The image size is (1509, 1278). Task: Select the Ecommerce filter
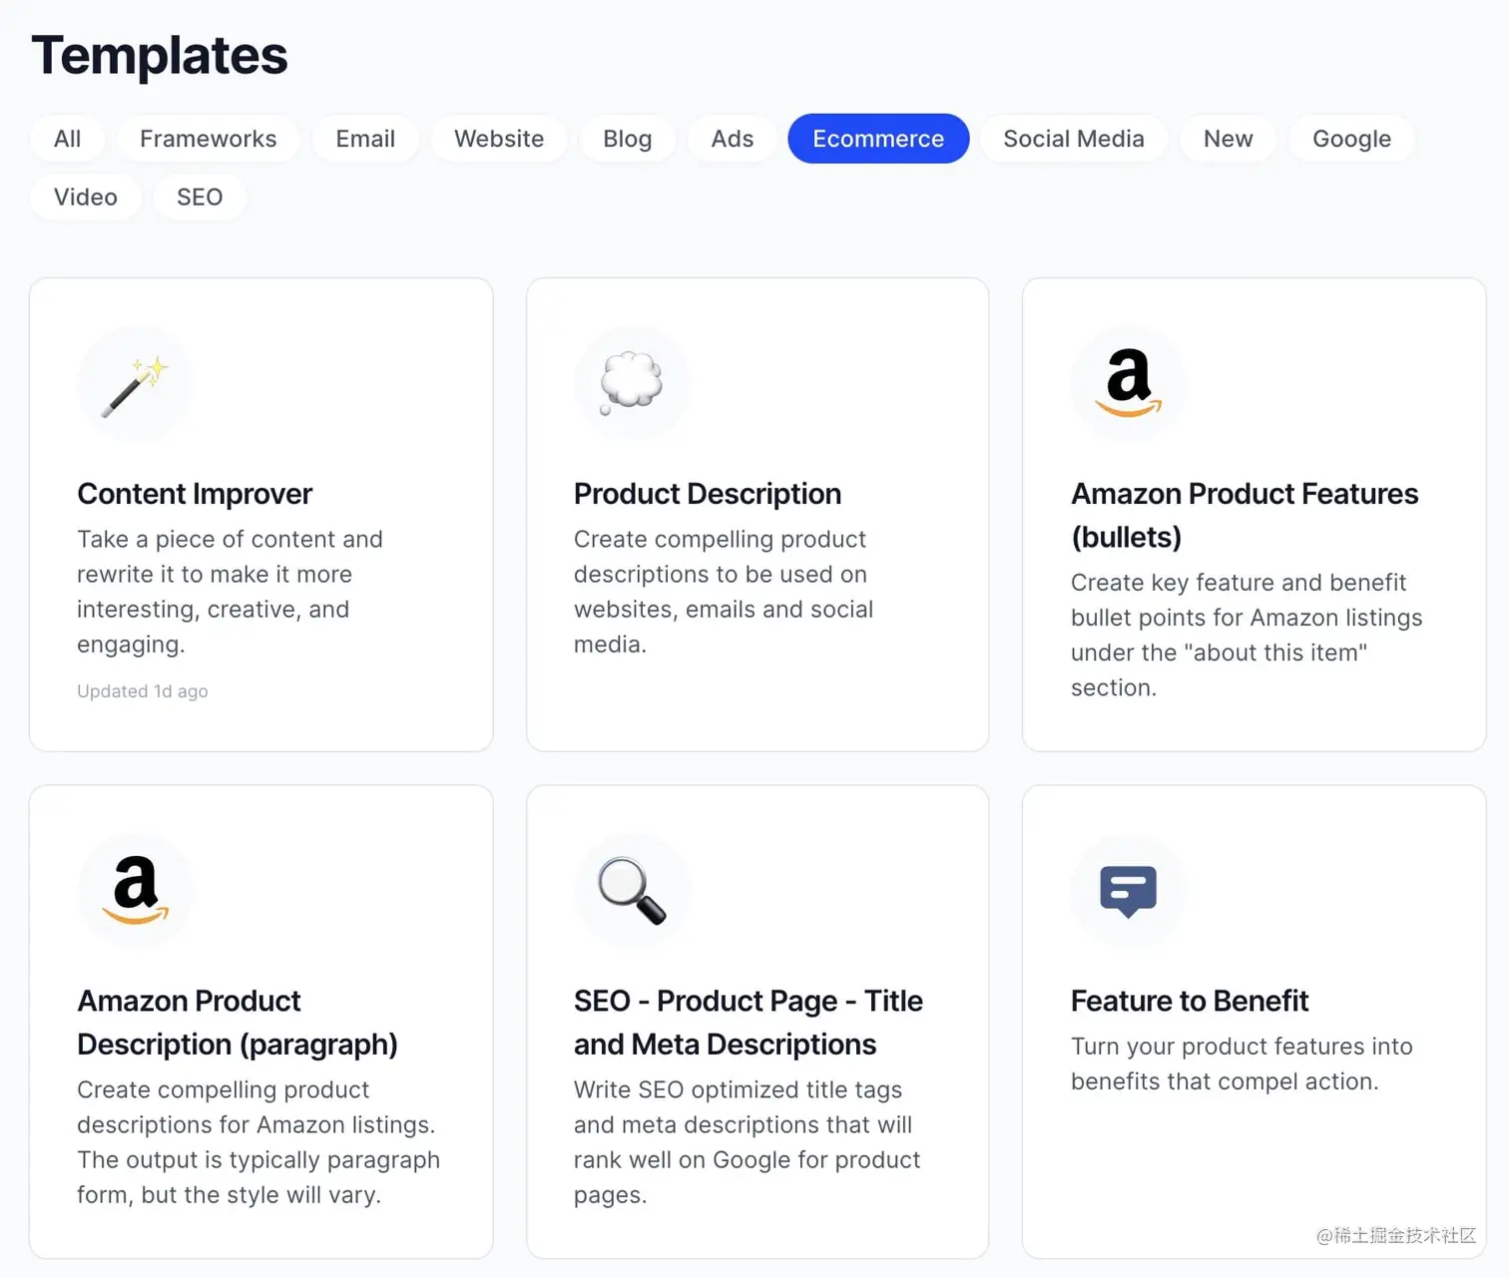tap(877, 139)
